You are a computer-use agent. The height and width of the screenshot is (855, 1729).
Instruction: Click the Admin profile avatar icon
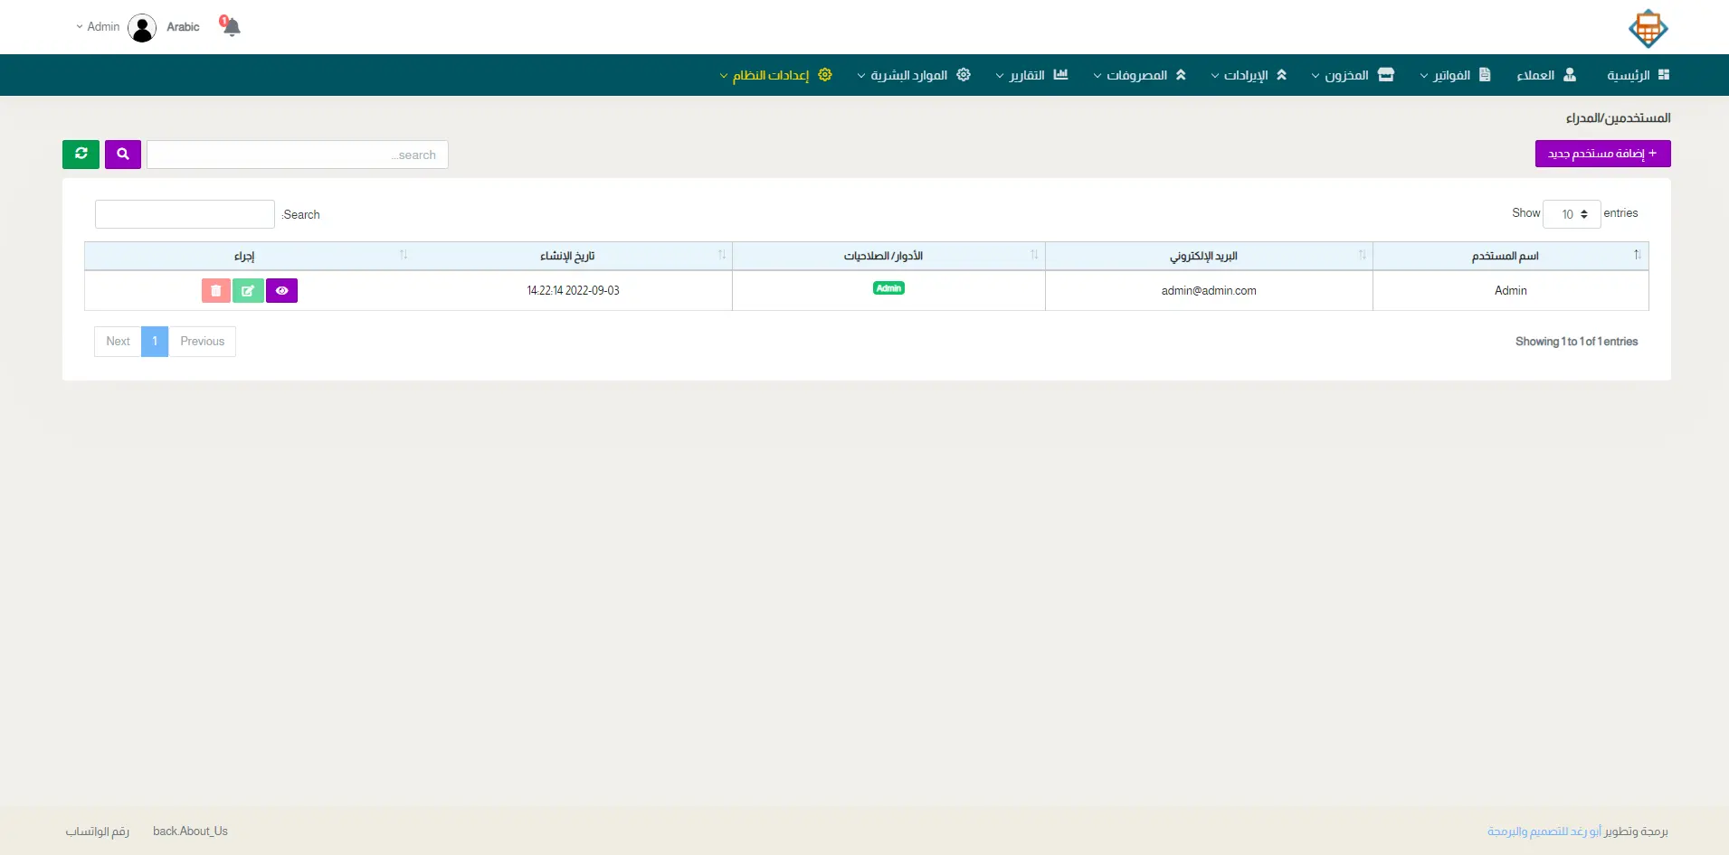[x=142, y=28]
